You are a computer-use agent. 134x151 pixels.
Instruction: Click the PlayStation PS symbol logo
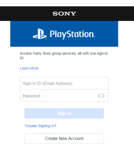(40, 34)
